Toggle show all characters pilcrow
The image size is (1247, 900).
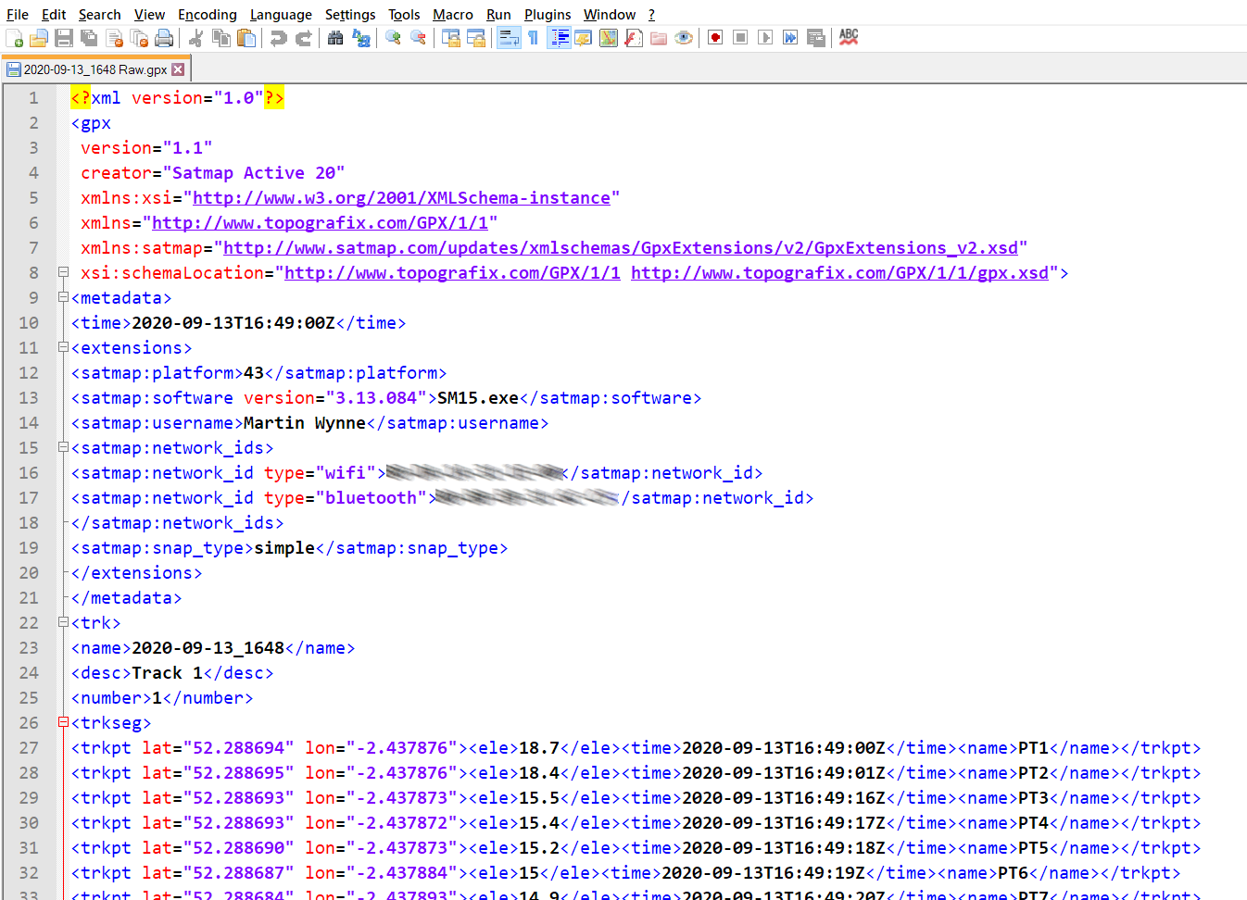click(x=534, y=38)
